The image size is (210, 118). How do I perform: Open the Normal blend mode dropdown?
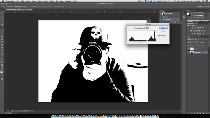click(x=193, y=42)
